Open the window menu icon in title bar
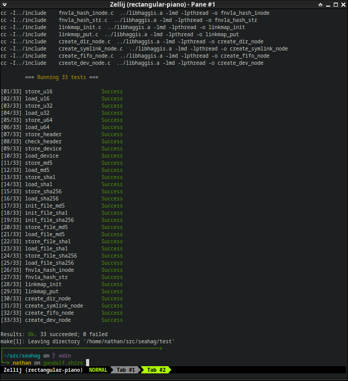The image size is (348, 381). (5, 5)
